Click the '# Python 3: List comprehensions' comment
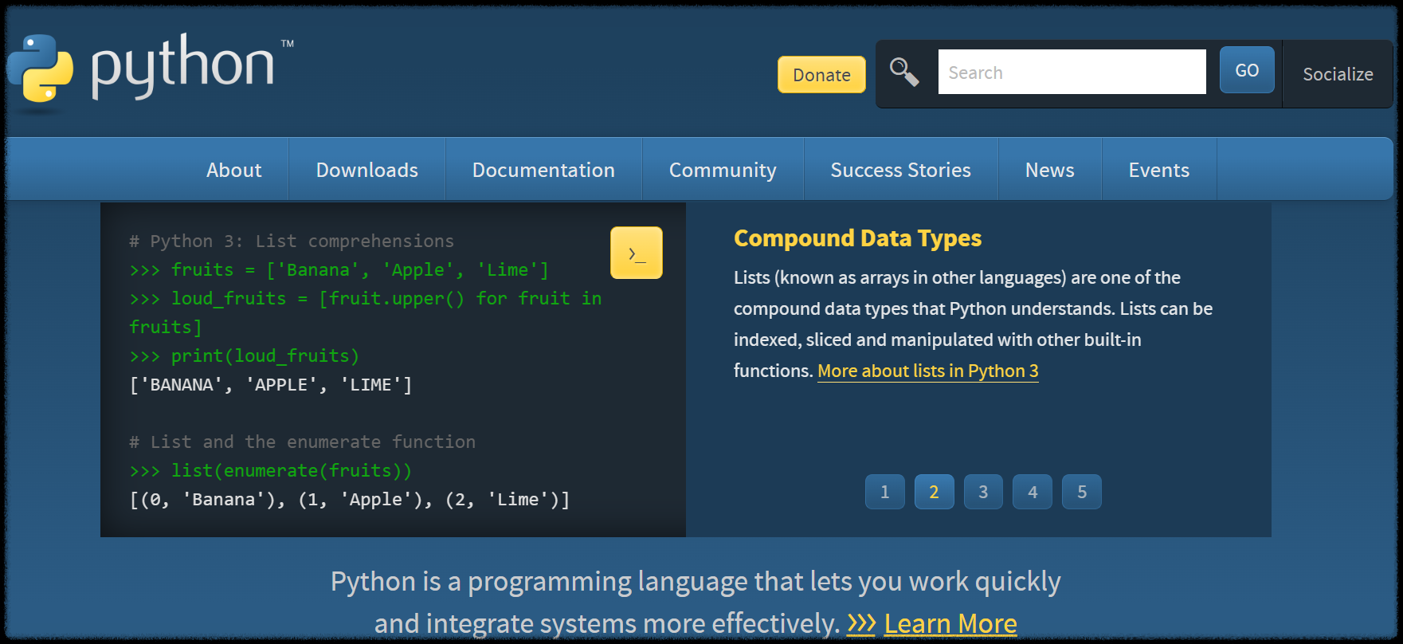Viewport: 1403px width, 644px height. [292, 241]
